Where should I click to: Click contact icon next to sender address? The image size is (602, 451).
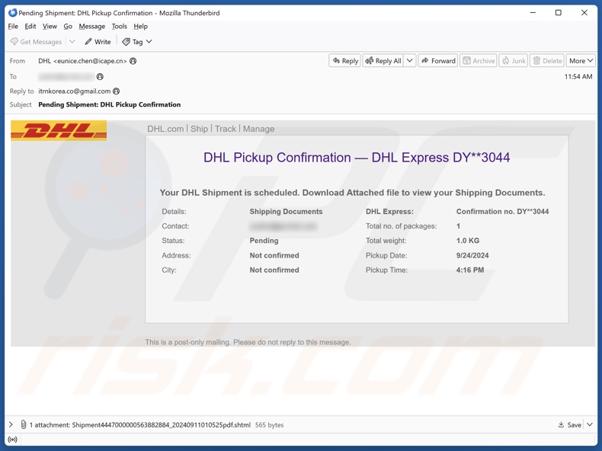(x=133, y=61)
